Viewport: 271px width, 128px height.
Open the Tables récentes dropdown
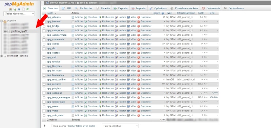pos(19,14)
